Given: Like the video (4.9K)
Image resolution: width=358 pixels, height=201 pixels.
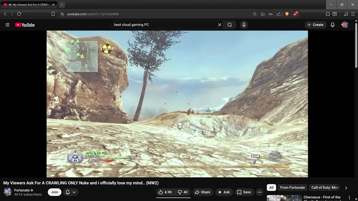Looking at the screenshot, I should pyautogui.click(x=165, y=192).
